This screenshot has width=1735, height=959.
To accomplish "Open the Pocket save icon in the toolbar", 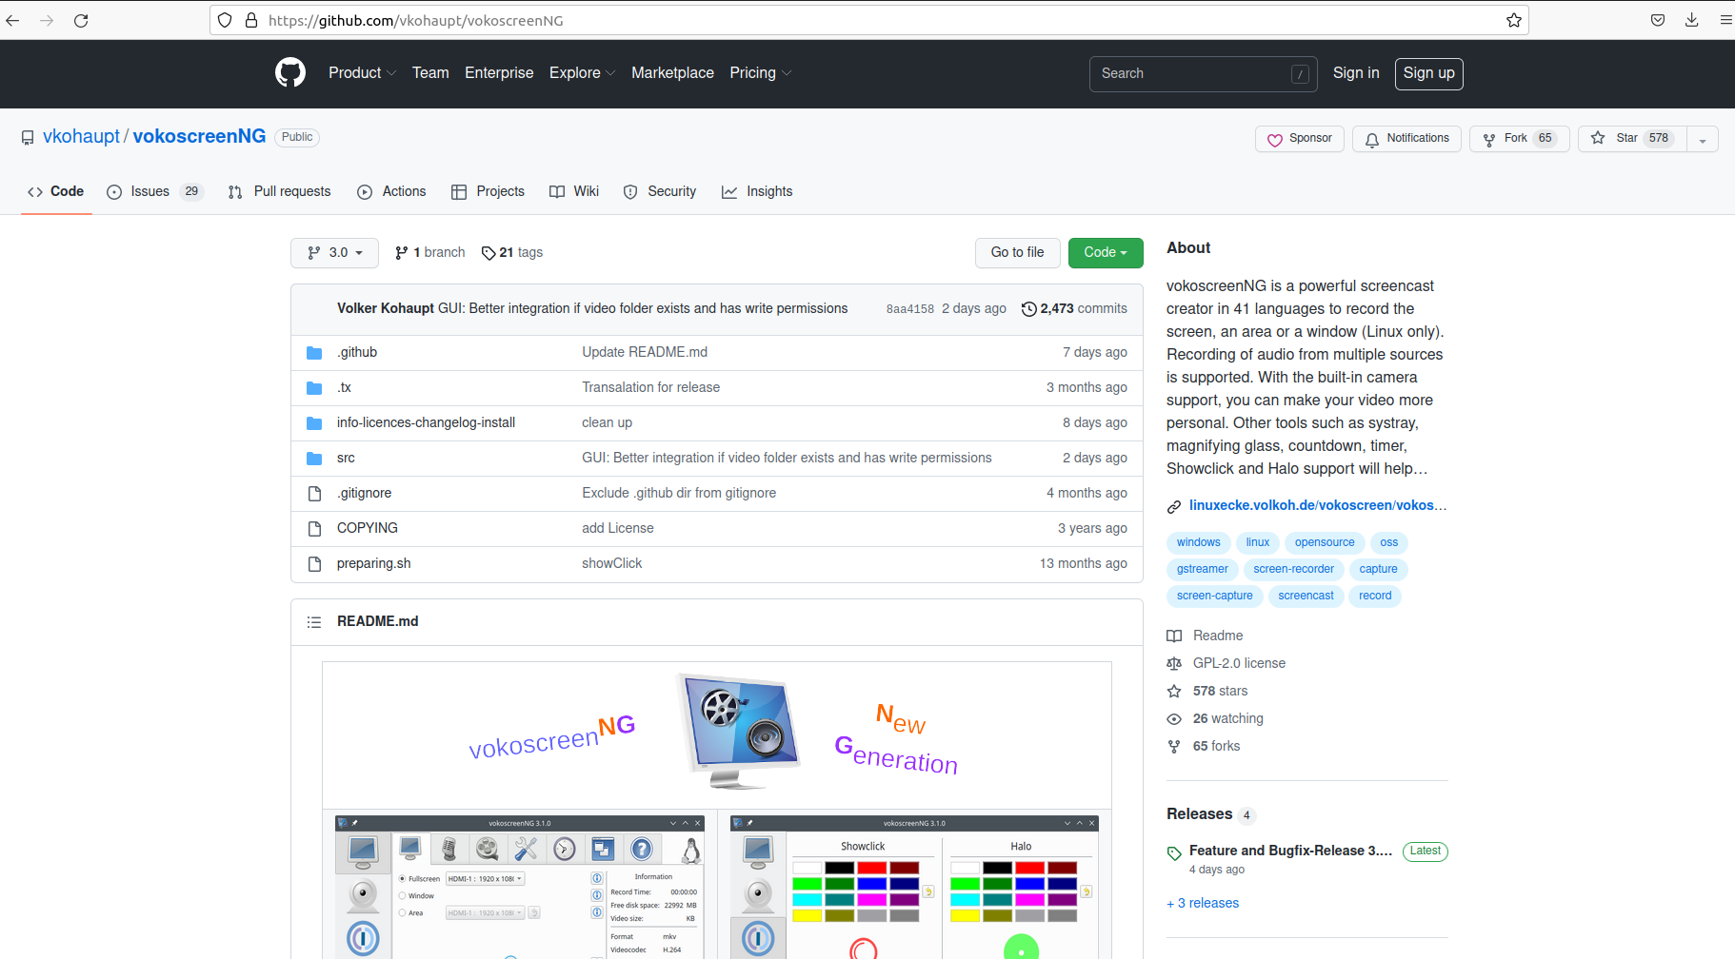I will (x=1658, y=20).
